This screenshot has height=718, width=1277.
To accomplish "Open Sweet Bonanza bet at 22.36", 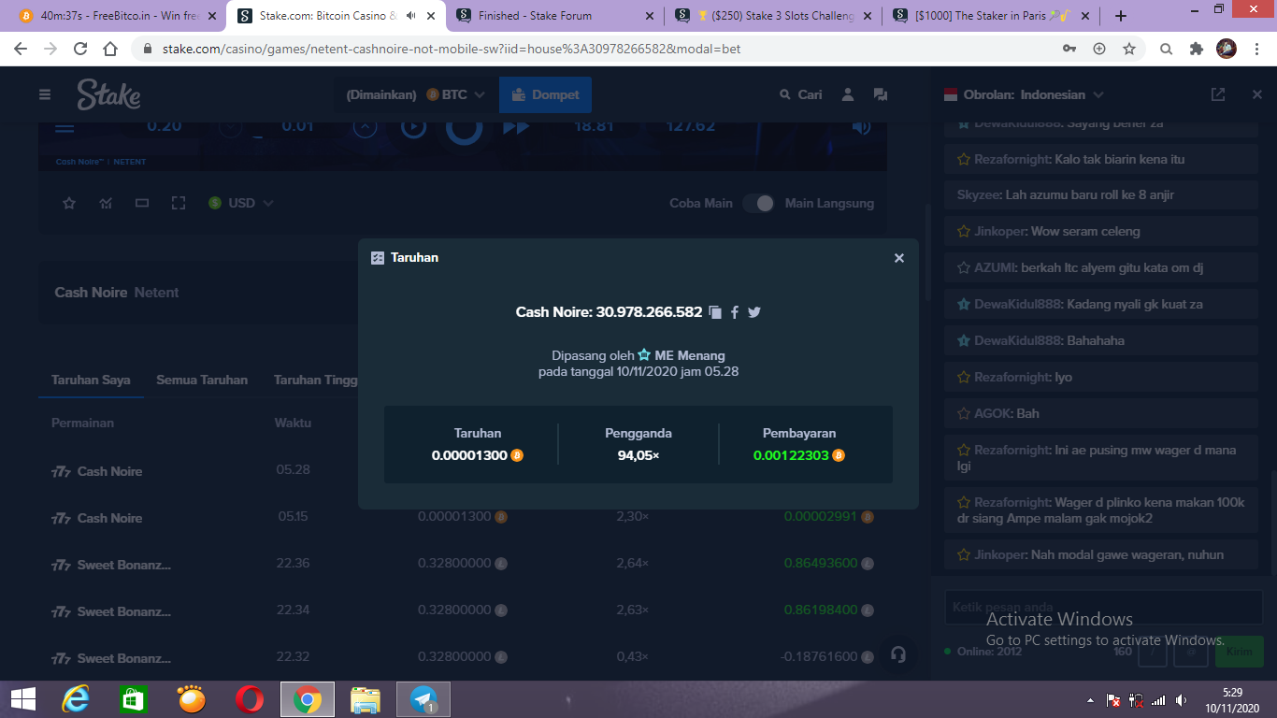I will click(x=463, y=565).
